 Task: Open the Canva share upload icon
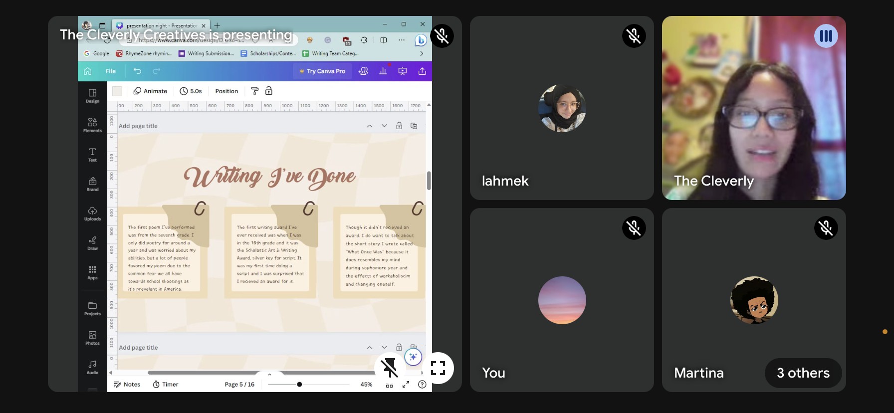[x=422, y=71]
